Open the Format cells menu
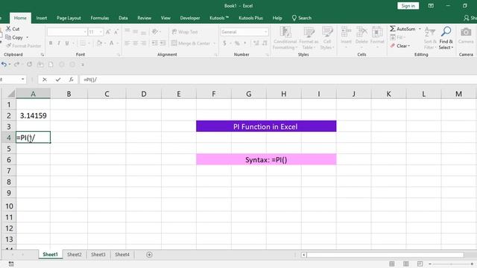The width and height of the screenshot is (477, 268). tap(377, 38)
